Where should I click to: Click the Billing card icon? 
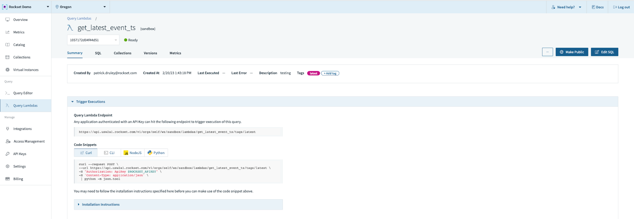[x=8, y=179]
